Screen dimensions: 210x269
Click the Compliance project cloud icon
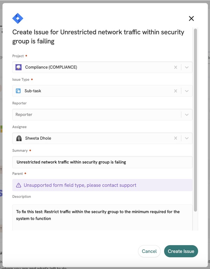point(19,67)
